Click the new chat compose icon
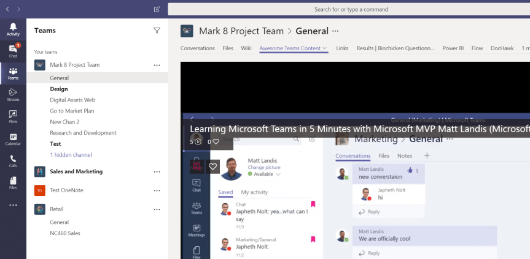The image size is (530, 259). pyautogui.click(x=157, y=9)
